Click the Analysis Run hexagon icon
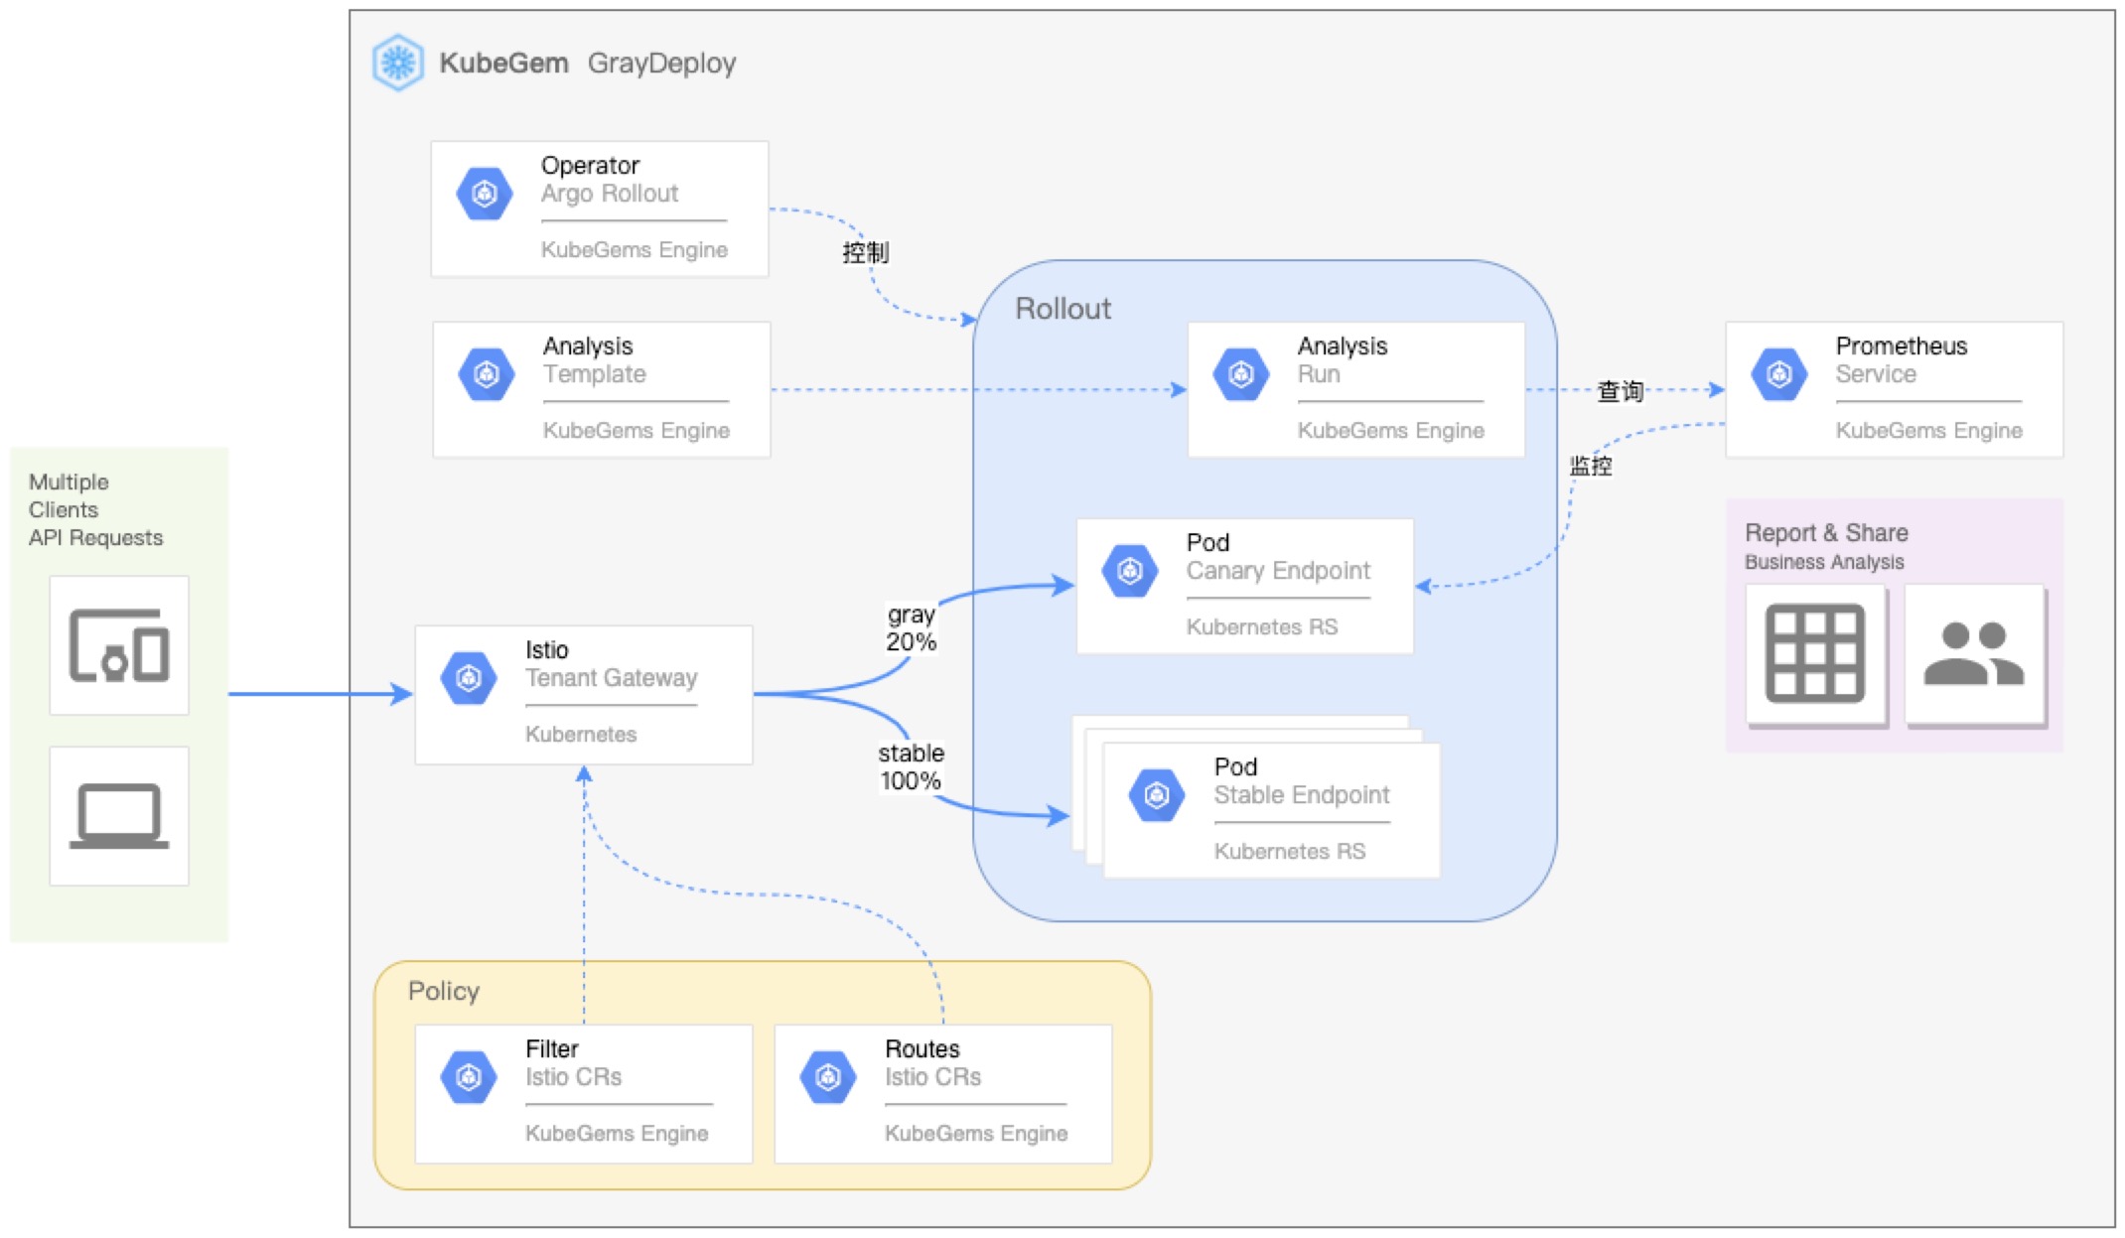 point(1241,374)
